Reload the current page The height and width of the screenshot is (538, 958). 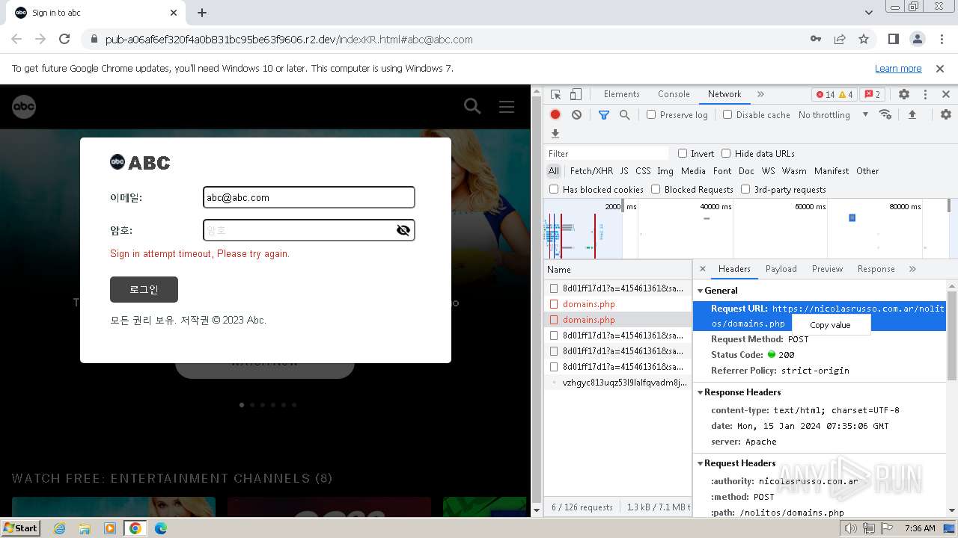(64, 39)
